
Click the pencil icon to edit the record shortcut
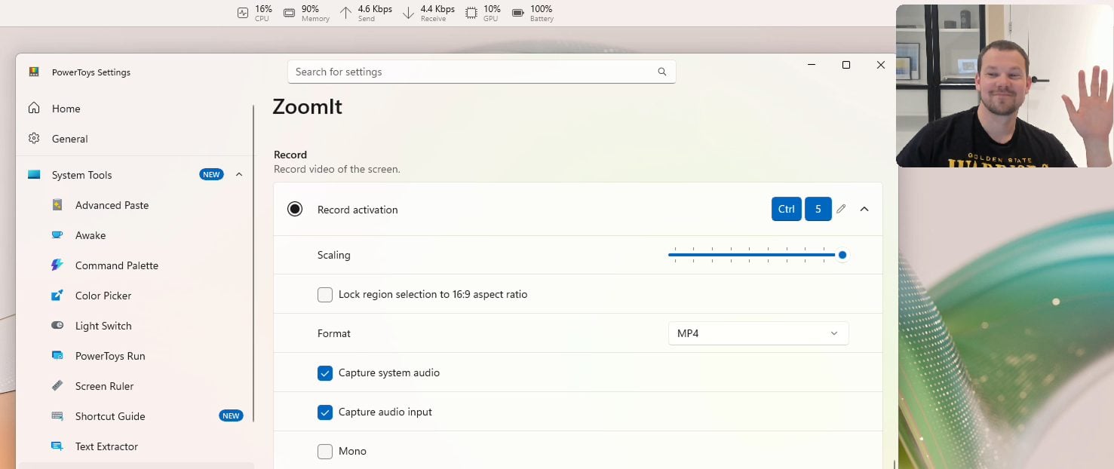[x=841, y=209]
